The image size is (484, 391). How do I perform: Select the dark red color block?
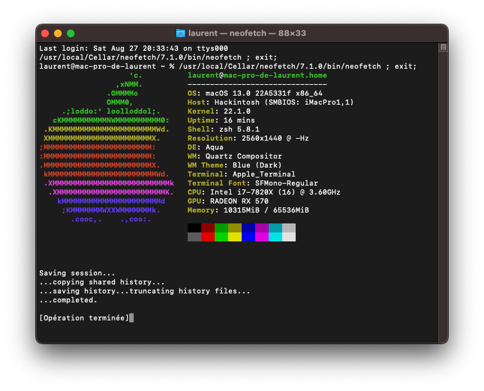pyautogui.click(x=208, y=228)
